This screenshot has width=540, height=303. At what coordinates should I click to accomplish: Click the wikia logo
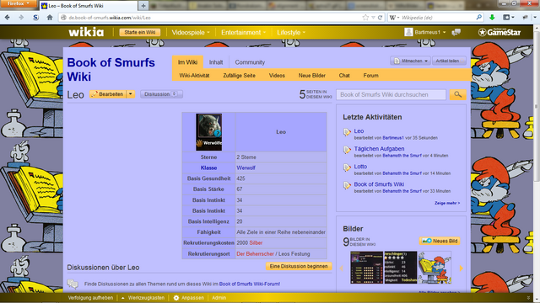[86, 32]
